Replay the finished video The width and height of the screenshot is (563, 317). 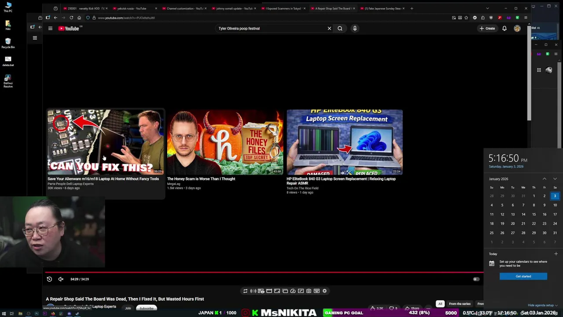(49, 279)
